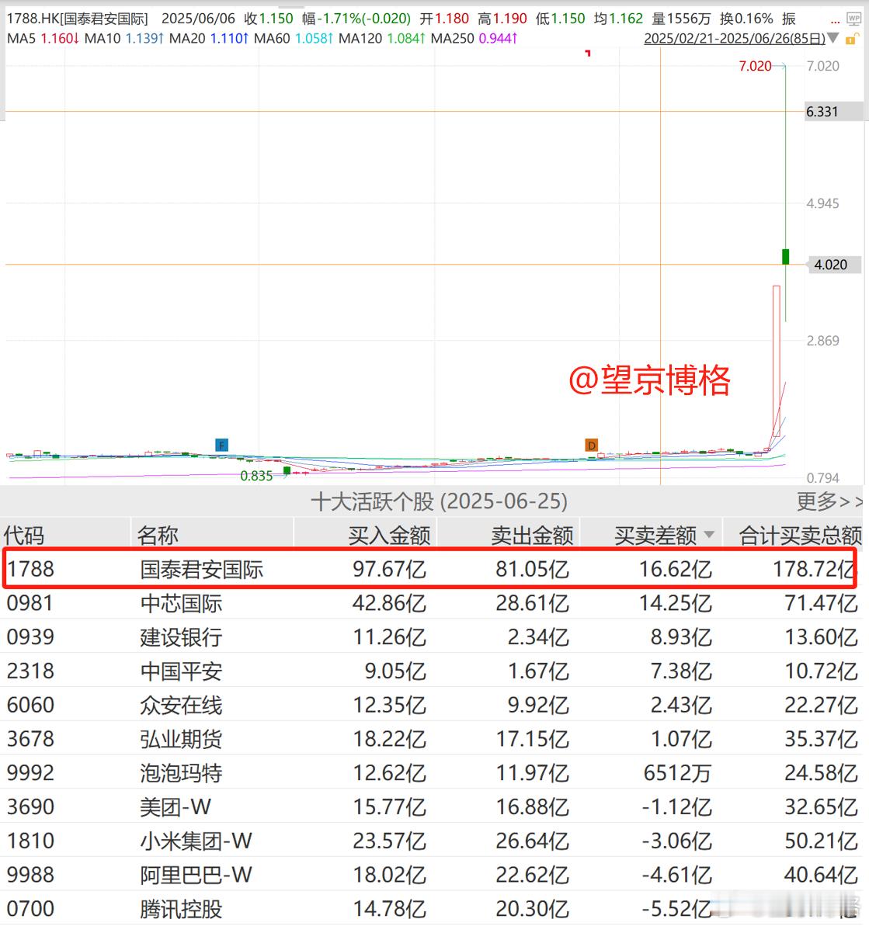This screenshot has height=926, width=869.
Task: Click the 71.47亿 total amount cell
Action: [x=821, y=604]
